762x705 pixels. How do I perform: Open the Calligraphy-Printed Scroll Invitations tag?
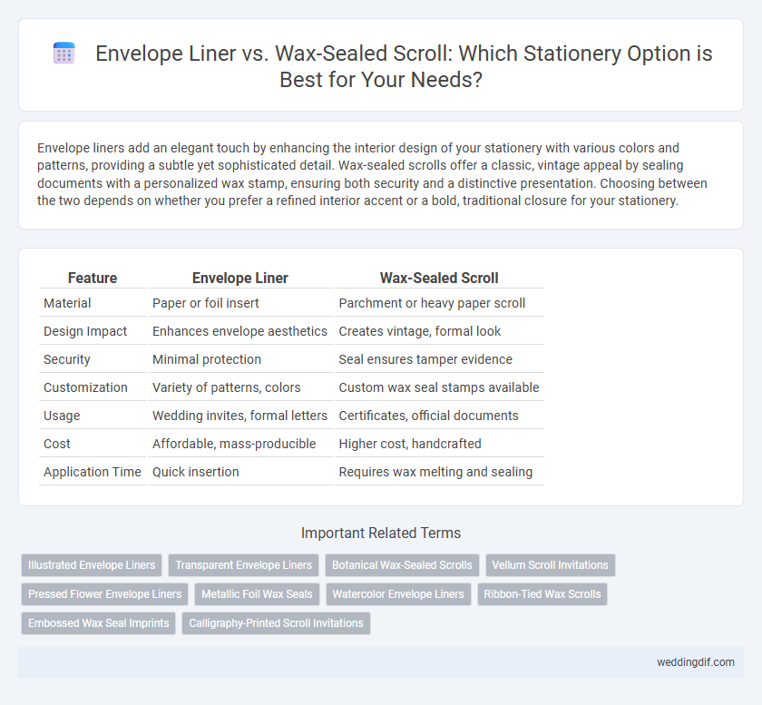click(x=276, y=623)
